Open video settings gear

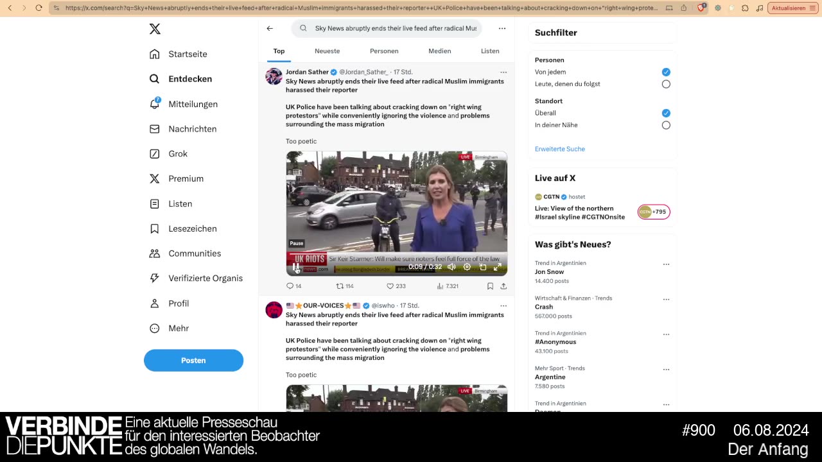(467, 267)
